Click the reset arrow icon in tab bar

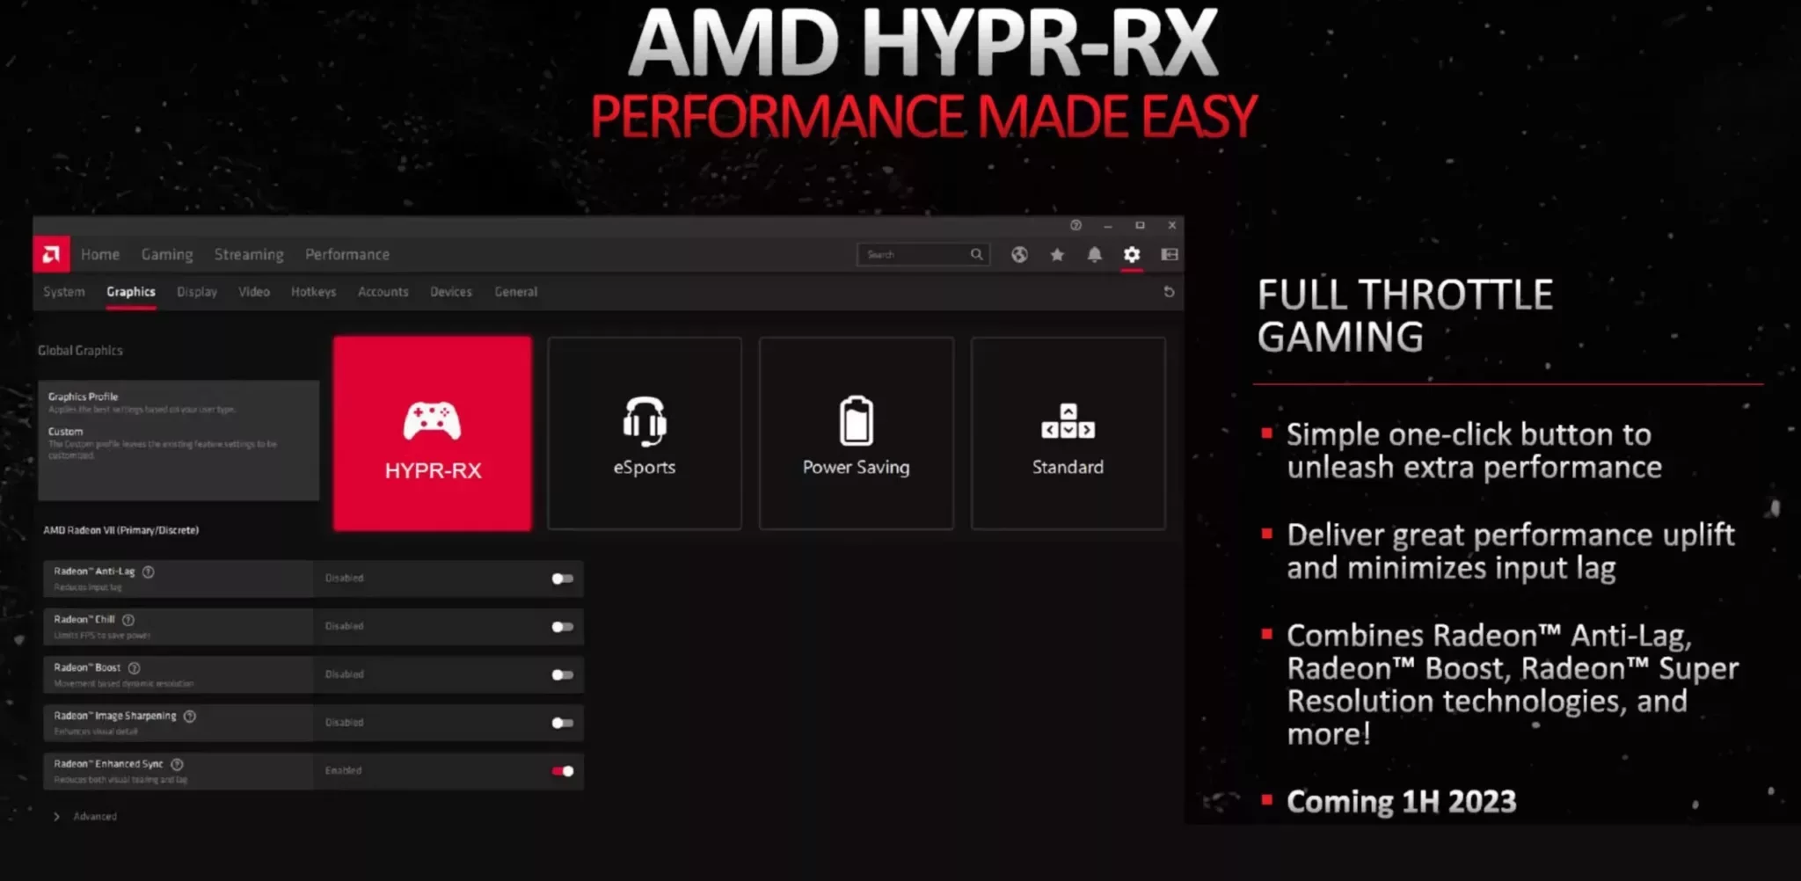click(1169, 292)
